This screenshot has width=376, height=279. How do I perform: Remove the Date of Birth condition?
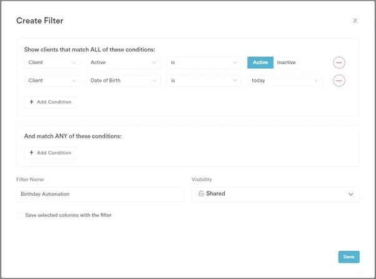tap(339, 81)
